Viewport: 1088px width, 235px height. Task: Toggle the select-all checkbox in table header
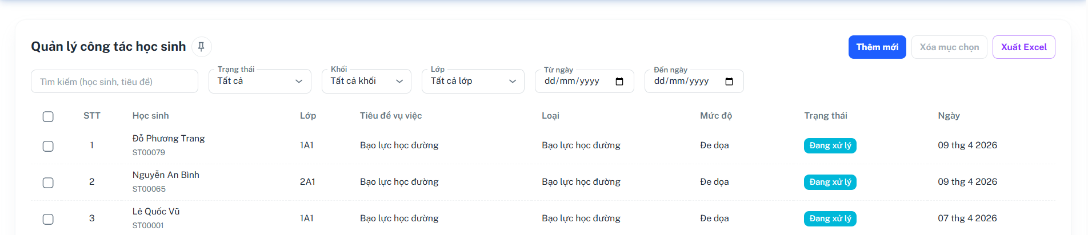pos(48,116)
